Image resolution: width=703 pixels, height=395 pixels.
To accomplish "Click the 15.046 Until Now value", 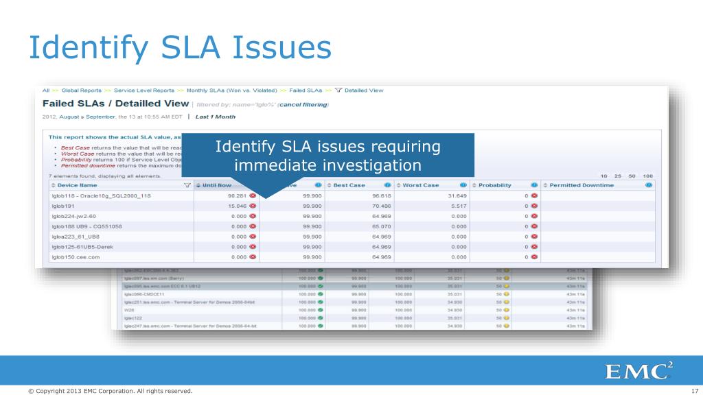I will pyautogui.click(x=237, y=206).
